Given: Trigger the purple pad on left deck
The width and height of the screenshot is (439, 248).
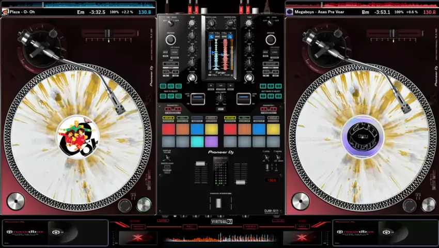Looking at the screenshot, I should coord(211,142).
